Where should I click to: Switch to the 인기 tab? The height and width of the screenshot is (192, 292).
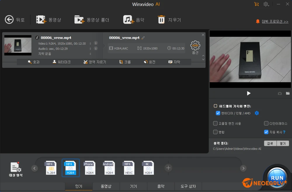pos(79,186)
